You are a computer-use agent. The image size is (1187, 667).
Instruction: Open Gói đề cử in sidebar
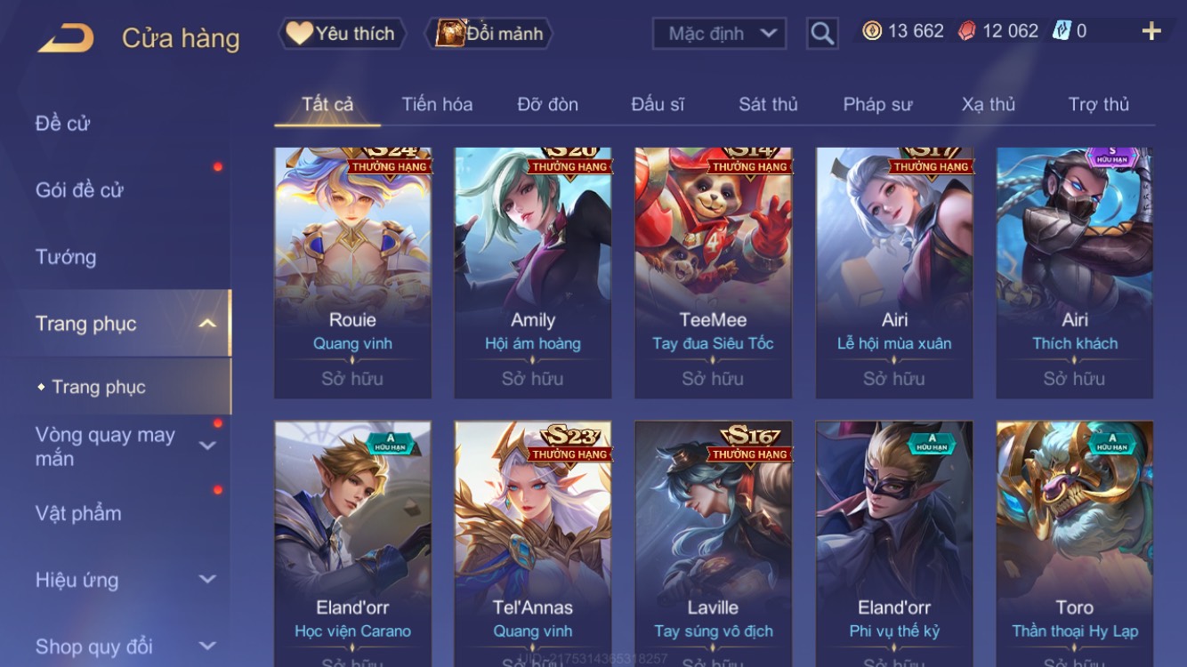79,189
